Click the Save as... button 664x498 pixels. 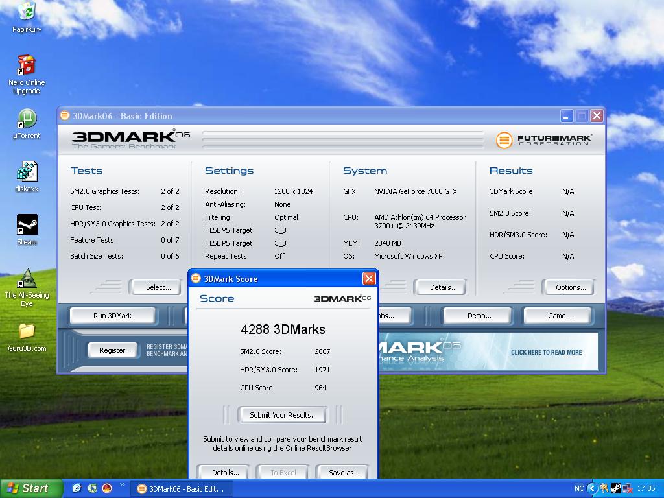pos(344,472)
